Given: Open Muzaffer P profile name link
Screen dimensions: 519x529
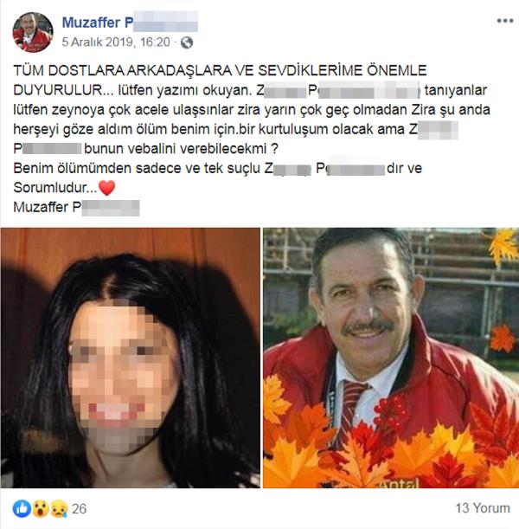Looking at the screenshot, I should click(x=98, y=23).
